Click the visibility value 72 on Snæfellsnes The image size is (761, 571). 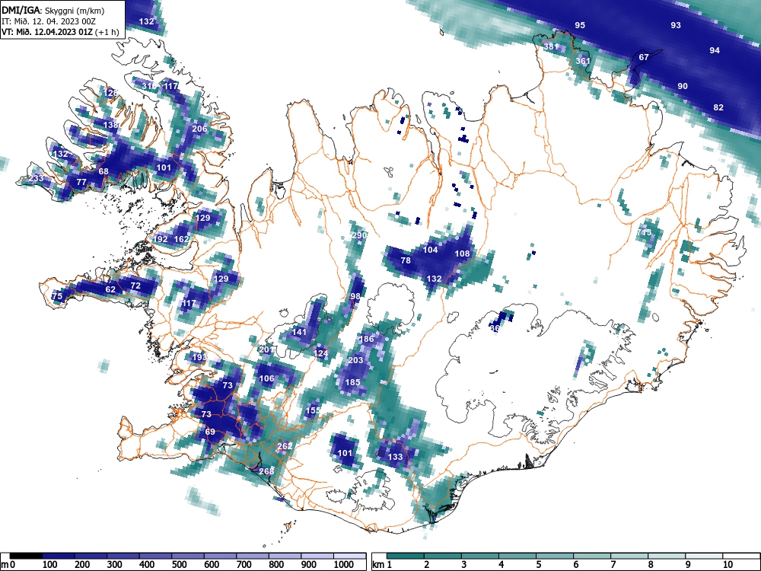[x=135, y=286]
